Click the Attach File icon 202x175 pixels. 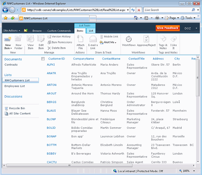coord(80,39)
